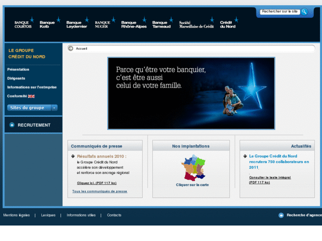The width and height of the screenshot is (322, 241).
Task: Open Tous les communiqués de presse link
Action: coord(100,191)
